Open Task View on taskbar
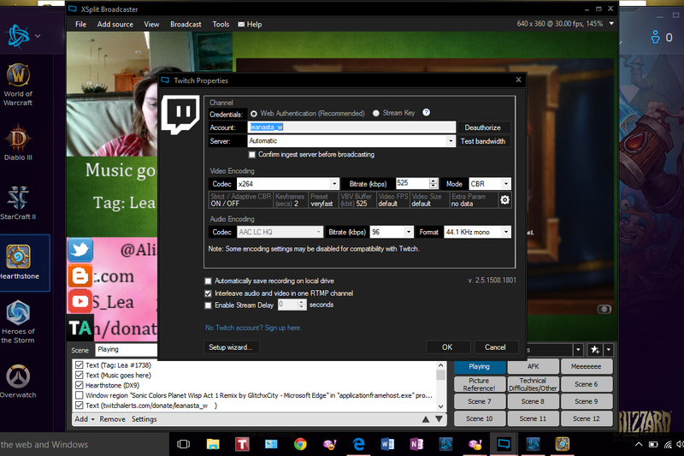This screenshot has width=684, height=456. (184, 444)
